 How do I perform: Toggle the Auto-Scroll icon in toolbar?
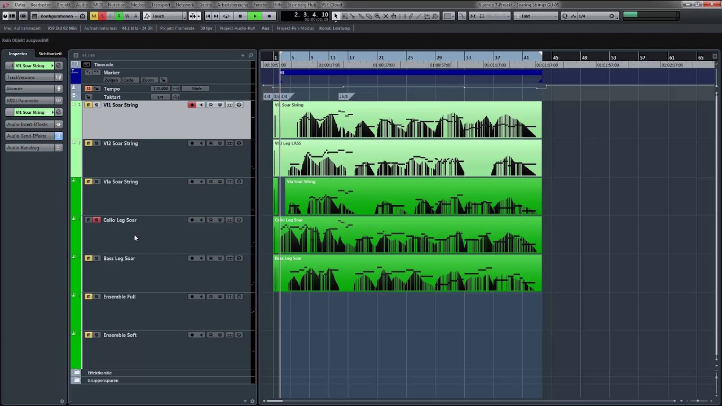tap(193, 16)
